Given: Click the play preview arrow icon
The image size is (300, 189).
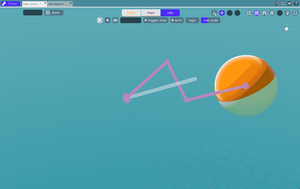Looking at the screenshot, I should pos(100,20).
